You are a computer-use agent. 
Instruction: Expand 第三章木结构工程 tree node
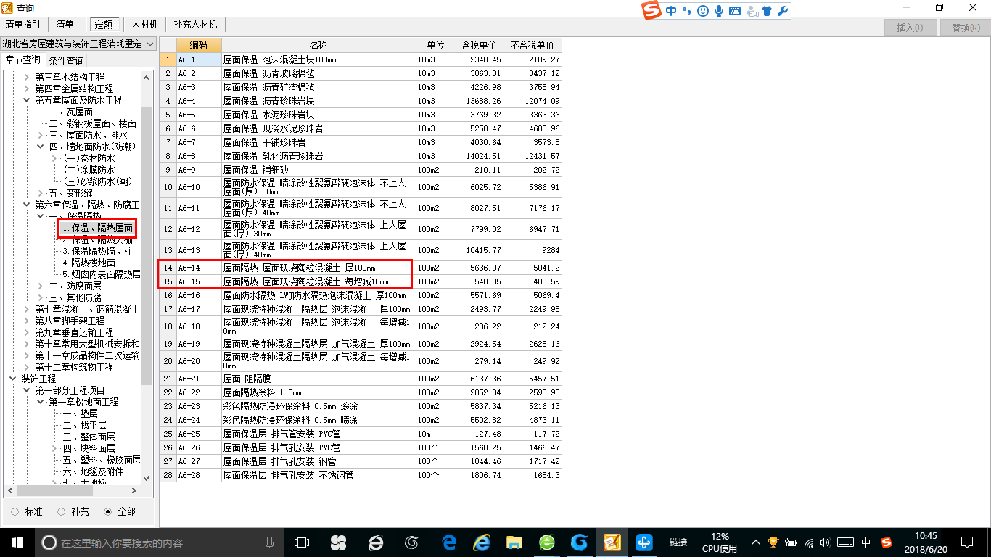28,77
